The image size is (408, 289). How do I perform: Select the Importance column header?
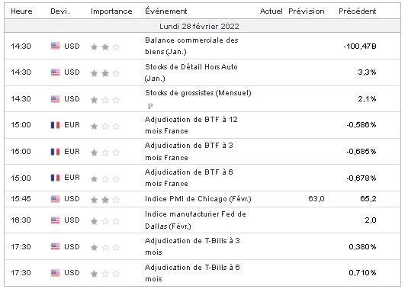coord(111,11)
